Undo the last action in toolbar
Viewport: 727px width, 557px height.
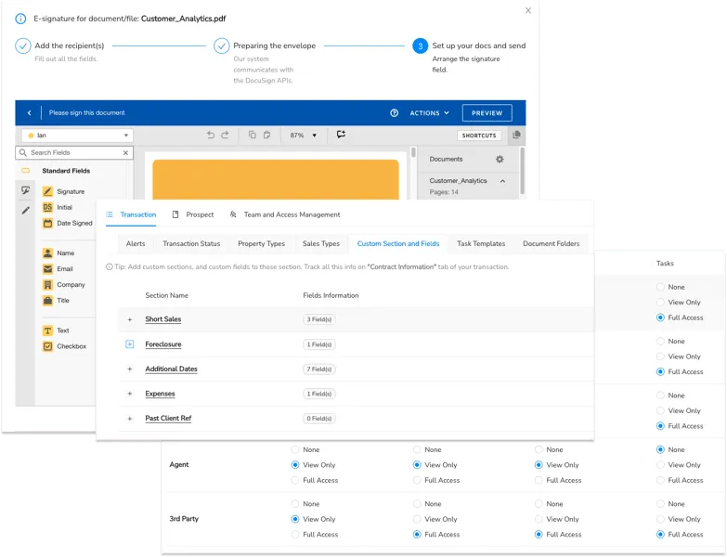pyautogui.click(x=211, y=135)
